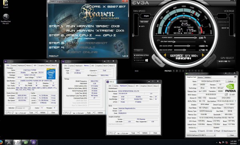Expand the Tools dropdown arrow in CPU-Z CPU window

36,113
